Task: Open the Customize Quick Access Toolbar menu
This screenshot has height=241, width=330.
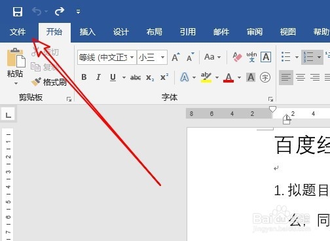Action: (x=78, y=12)
